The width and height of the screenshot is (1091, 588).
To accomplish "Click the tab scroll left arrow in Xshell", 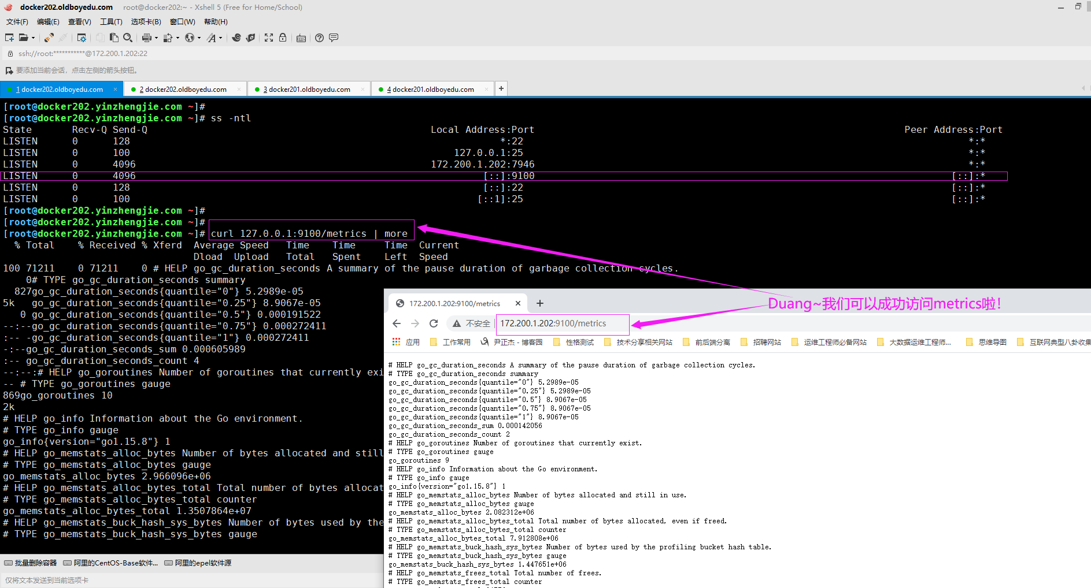I will [1083, 88].
